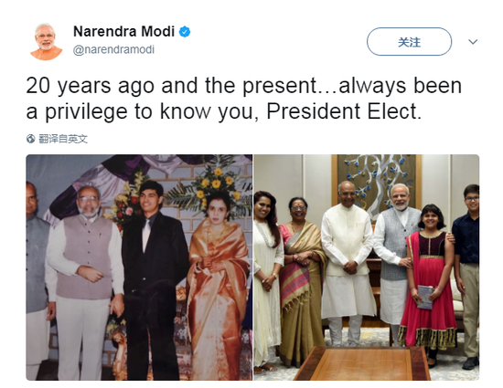Open the @narendramodi handle link
The image size is (503, 388).
coord(114,49)
